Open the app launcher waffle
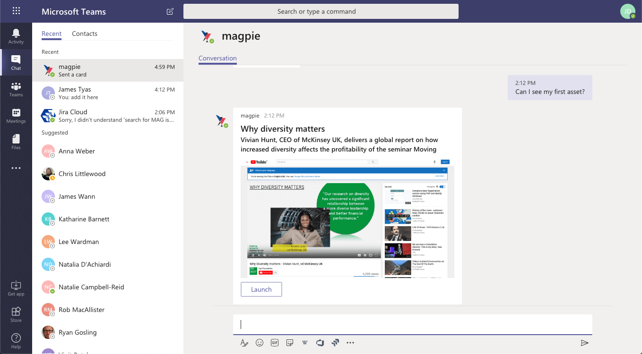 (16, 11)
